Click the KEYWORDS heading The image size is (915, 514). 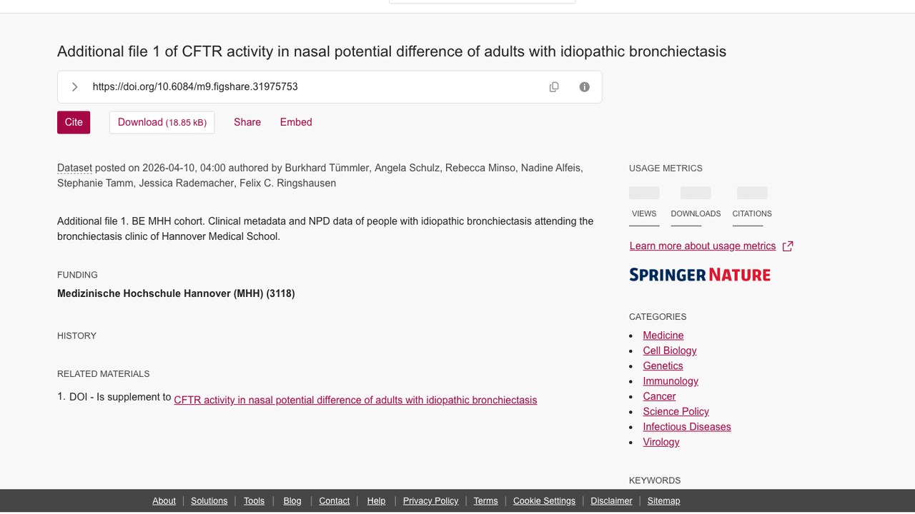tap(655, 480)
